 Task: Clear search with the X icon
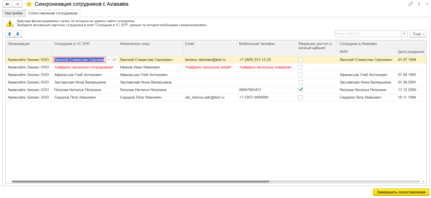[404, 34]
